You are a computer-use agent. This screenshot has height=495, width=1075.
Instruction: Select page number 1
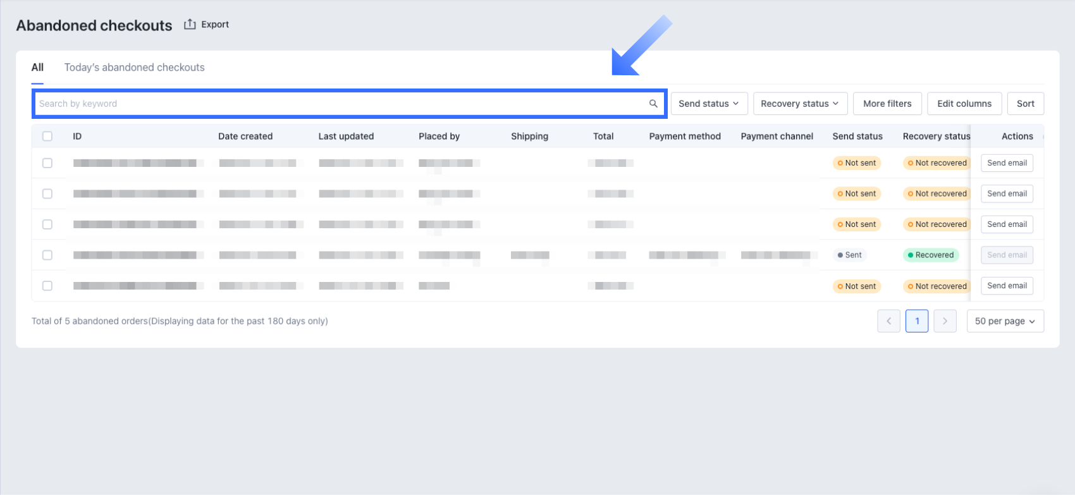[917, 321]
